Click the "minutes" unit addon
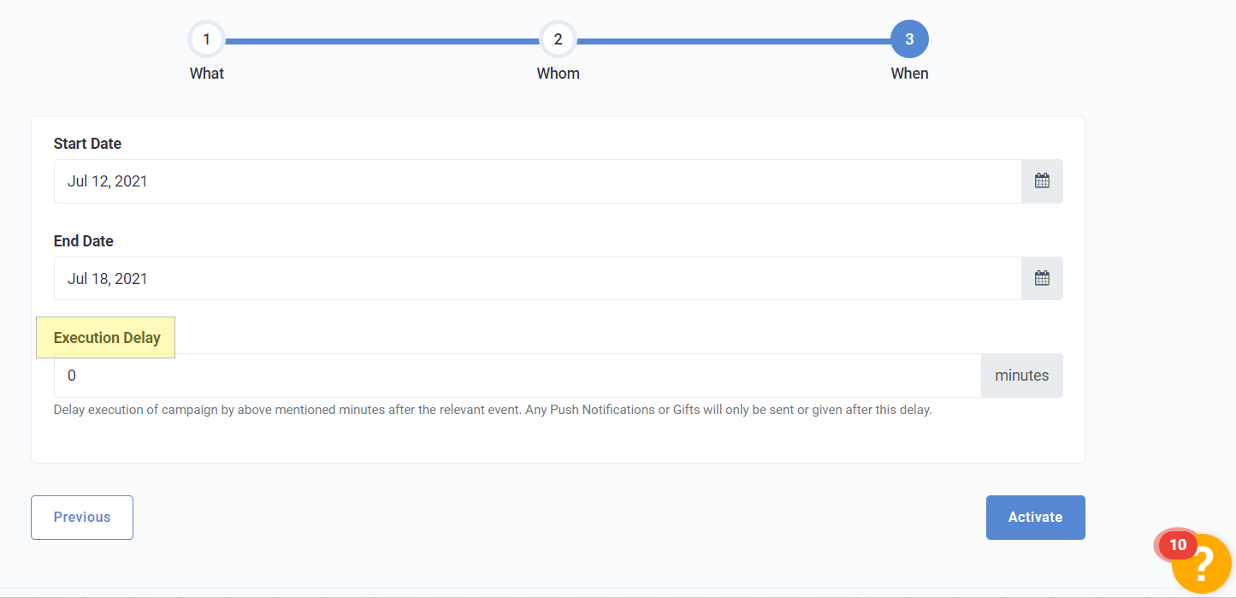The width and height of the screenshot is (1236, 598). click(x=1021, y=376)
